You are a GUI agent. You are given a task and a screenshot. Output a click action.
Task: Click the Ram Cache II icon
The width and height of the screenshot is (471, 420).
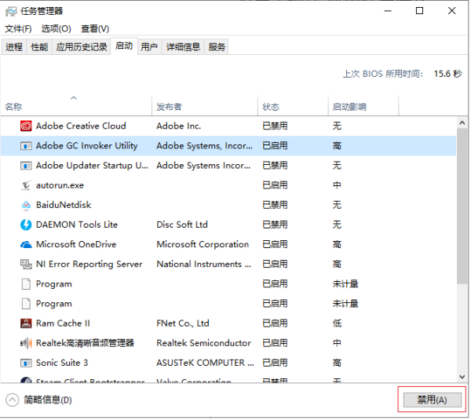tap(26, 324)
